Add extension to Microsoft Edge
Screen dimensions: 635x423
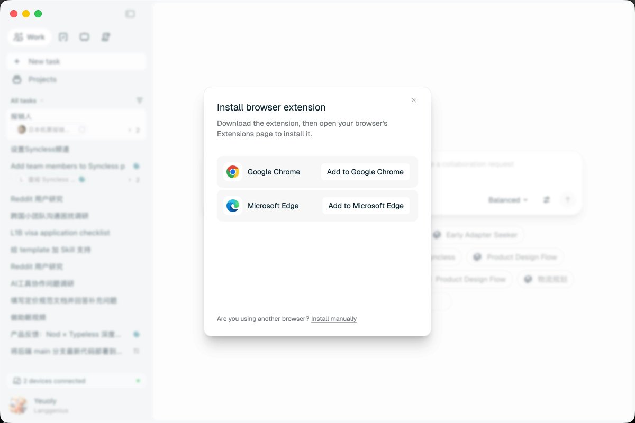click(x=366, y=206)
